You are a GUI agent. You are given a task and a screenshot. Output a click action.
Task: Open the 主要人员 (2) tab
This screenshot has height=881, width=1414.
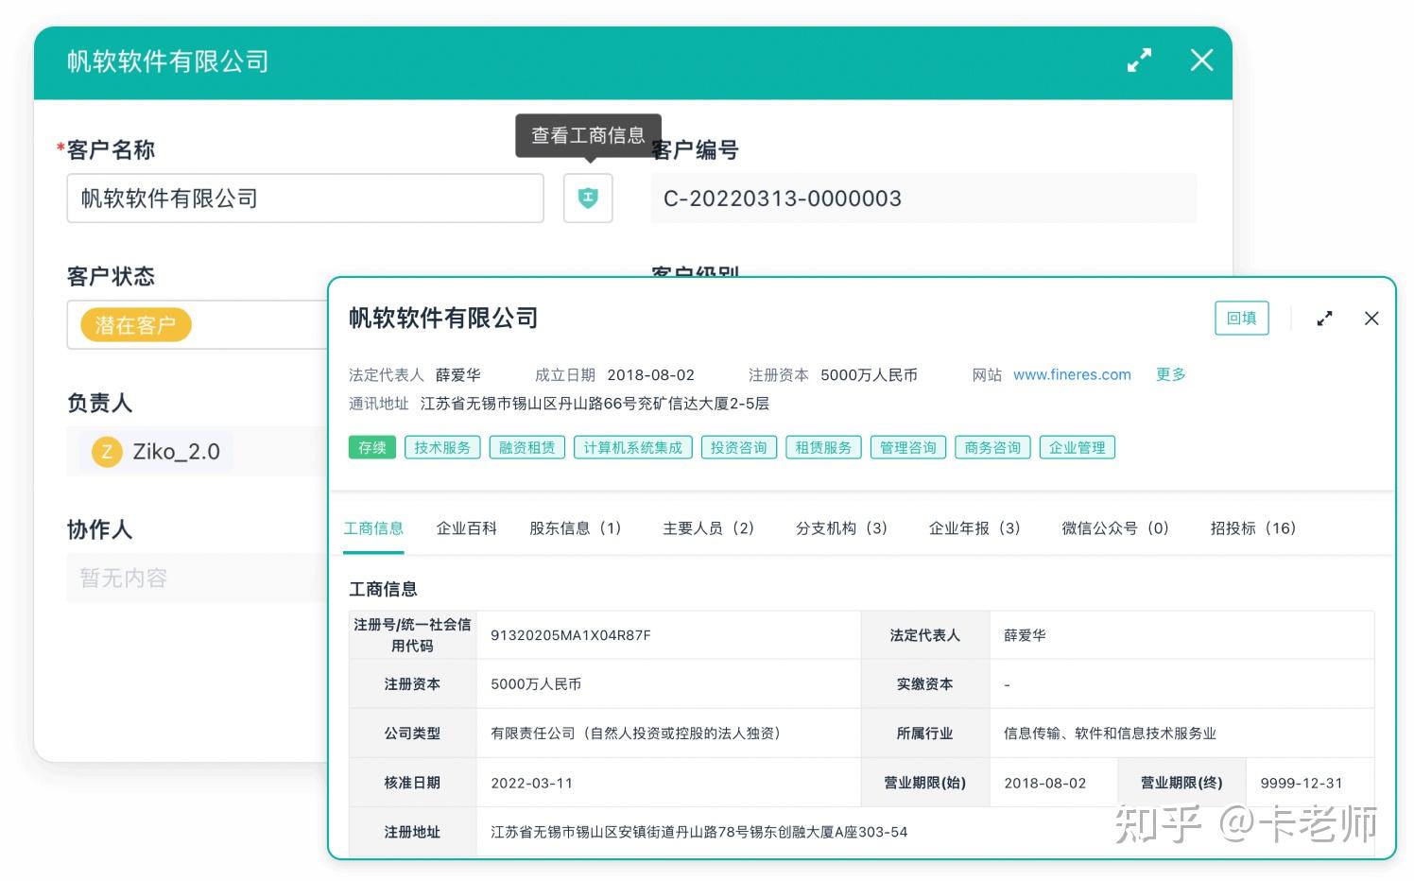tap(709, 527)
